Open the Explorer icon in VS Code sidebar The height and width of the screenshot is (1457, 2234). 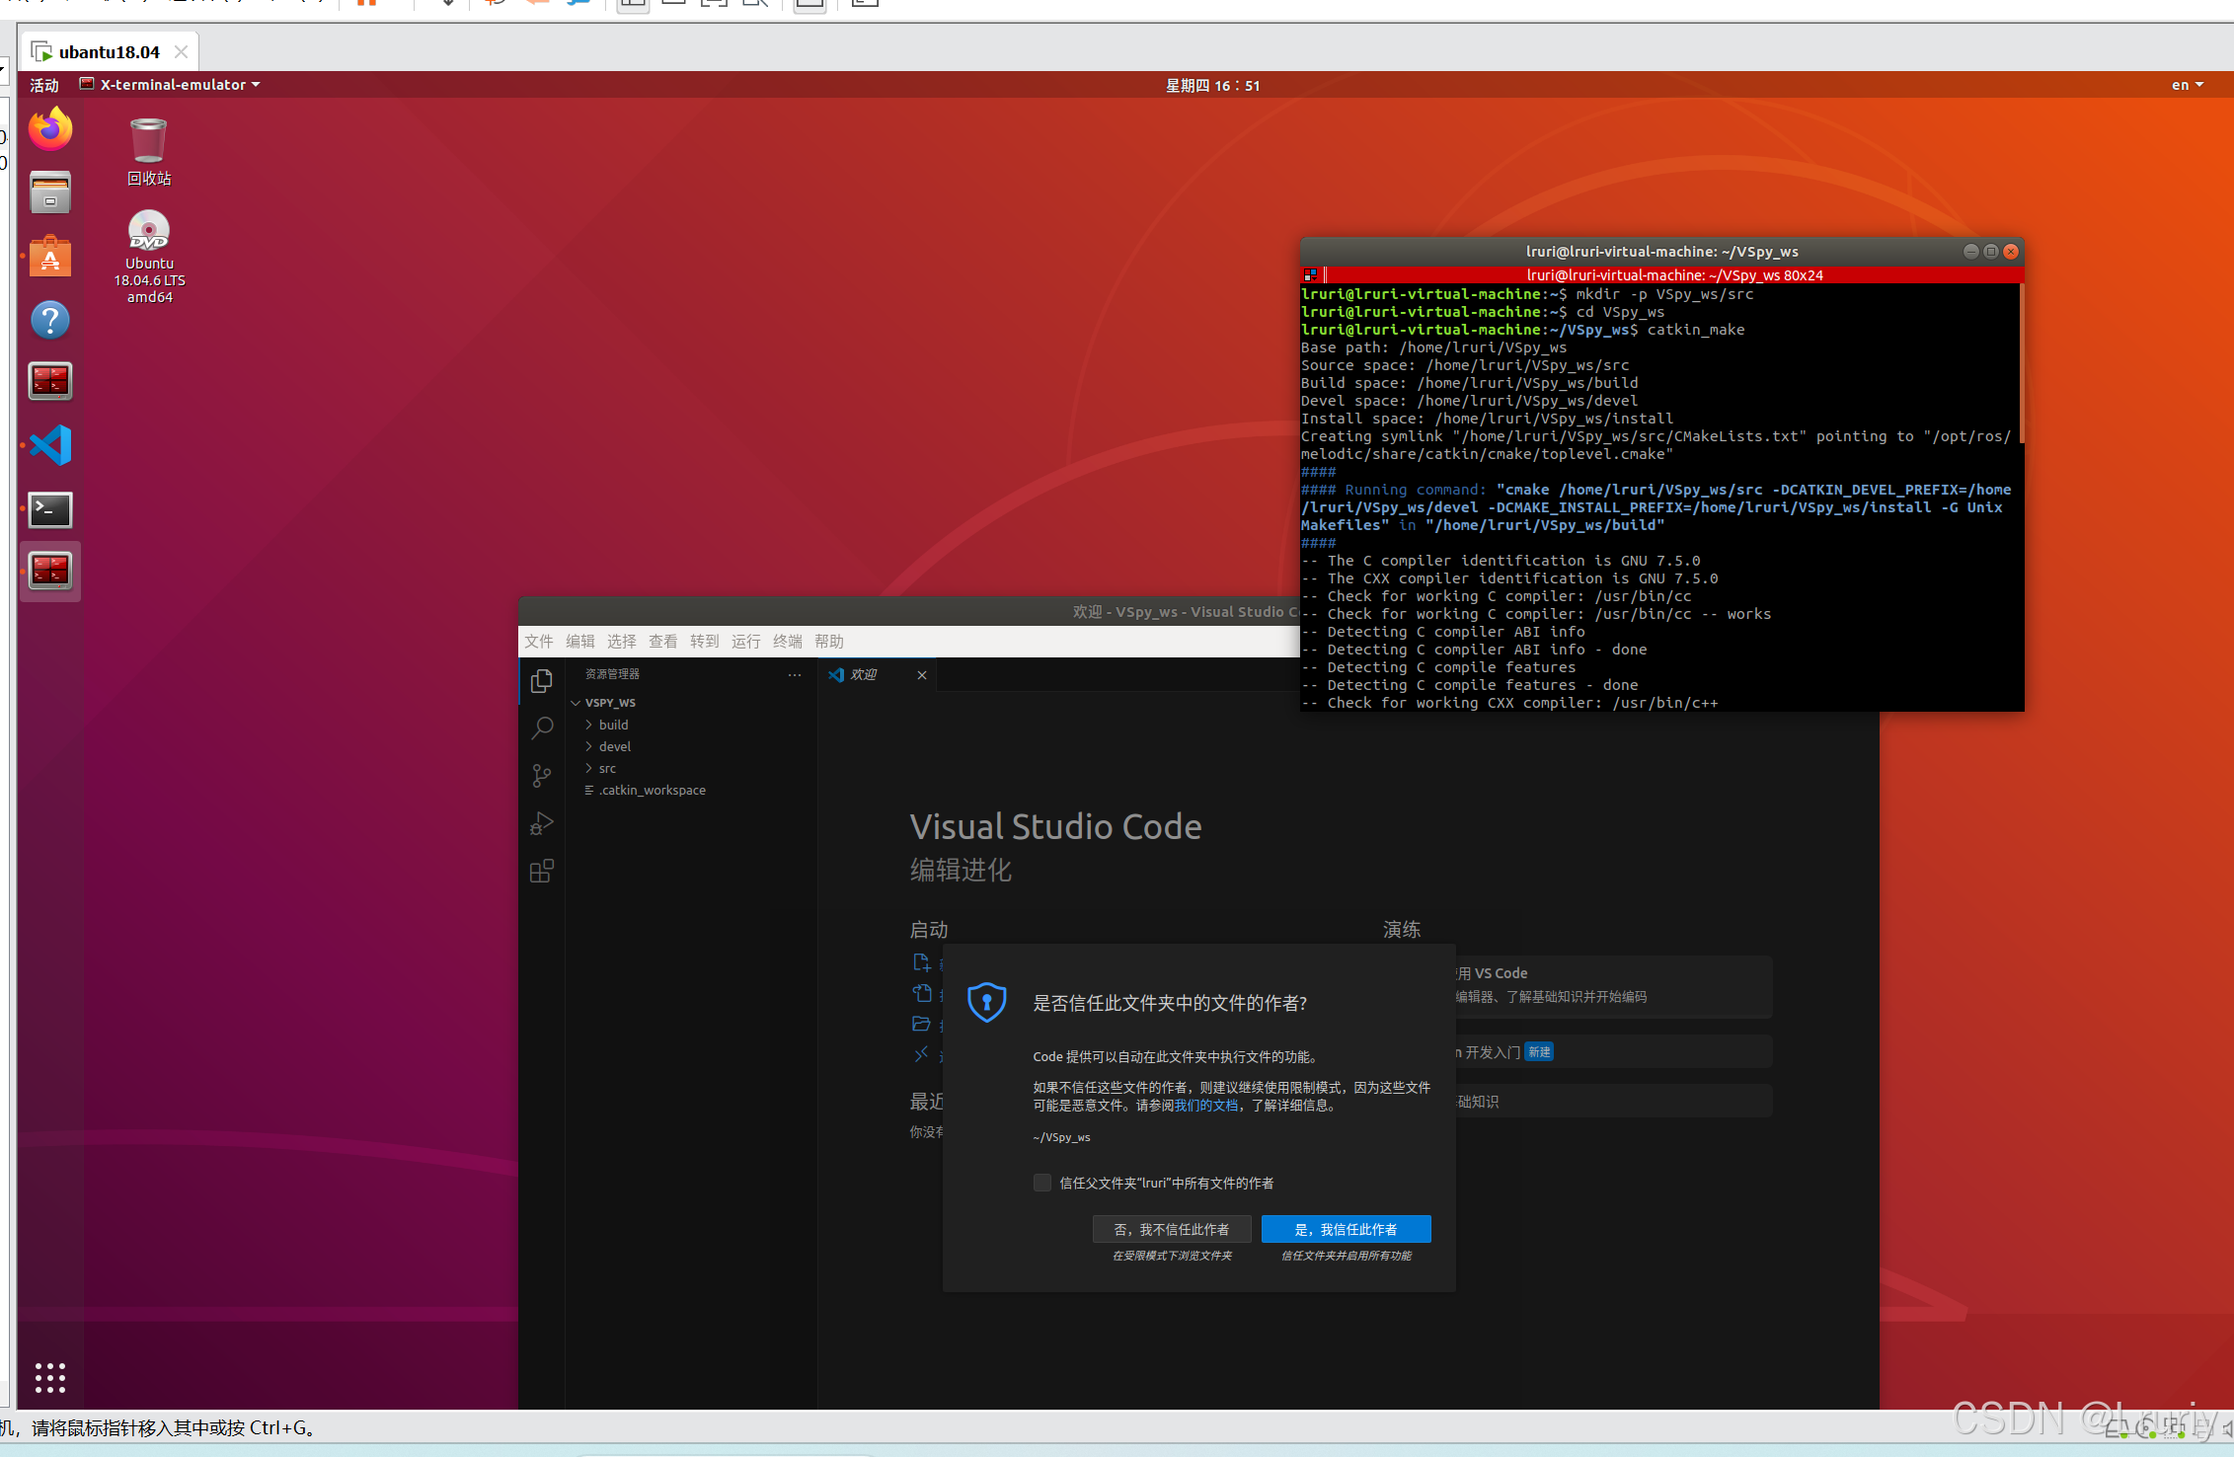(542, 681)
